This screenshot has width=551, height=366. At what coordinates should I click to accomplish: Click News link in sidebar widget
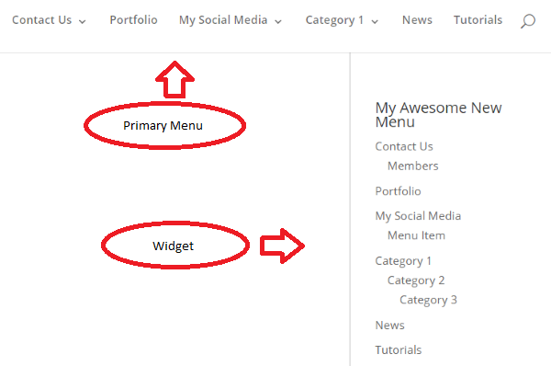tap(389, 326)
